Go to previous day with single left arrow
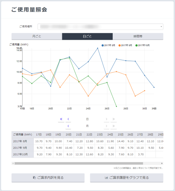 point(68,119)
